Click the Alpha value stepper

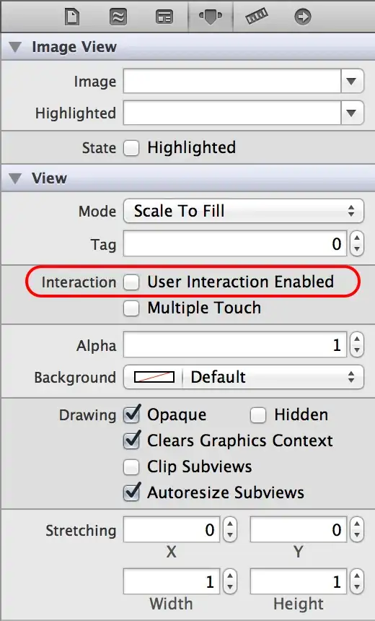point(357,345)
